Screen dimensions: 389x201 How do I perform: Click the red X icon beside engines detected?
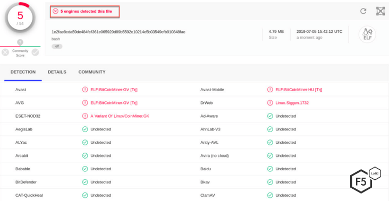click(x=56, y=11)
